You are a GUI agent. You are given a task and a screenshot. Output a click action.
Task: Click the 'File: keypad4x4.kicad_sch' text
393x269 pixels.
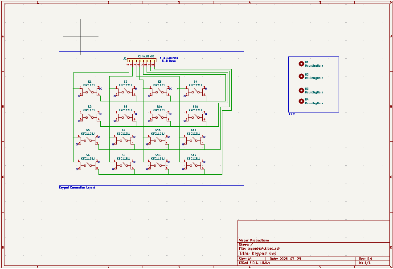(260, 249)
